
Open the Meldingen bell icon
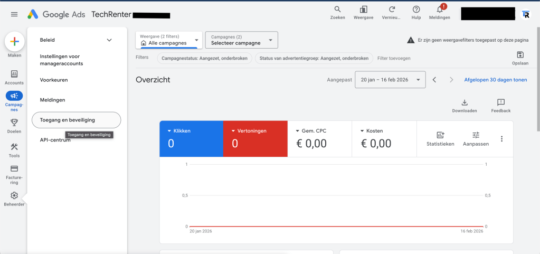click(x=440, y=10)
